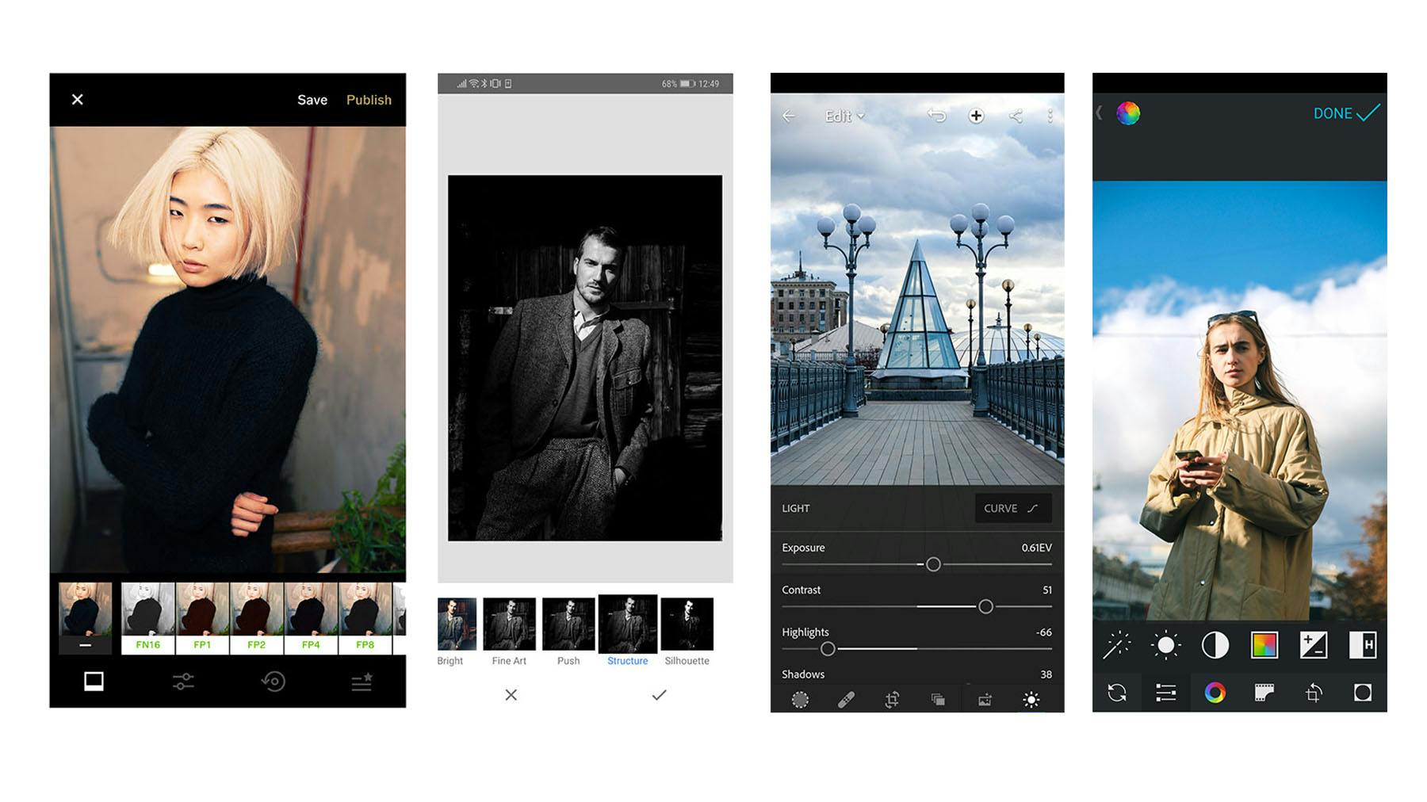The width and height of the screenshot is (1427, 802).
Task: Select the healing tool in Lightroom toolbar
Action: coord(846,701)
